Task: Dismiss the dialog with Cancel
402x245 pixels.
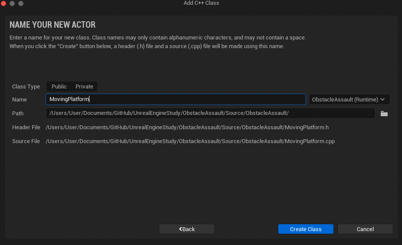Action: (365, 229)
